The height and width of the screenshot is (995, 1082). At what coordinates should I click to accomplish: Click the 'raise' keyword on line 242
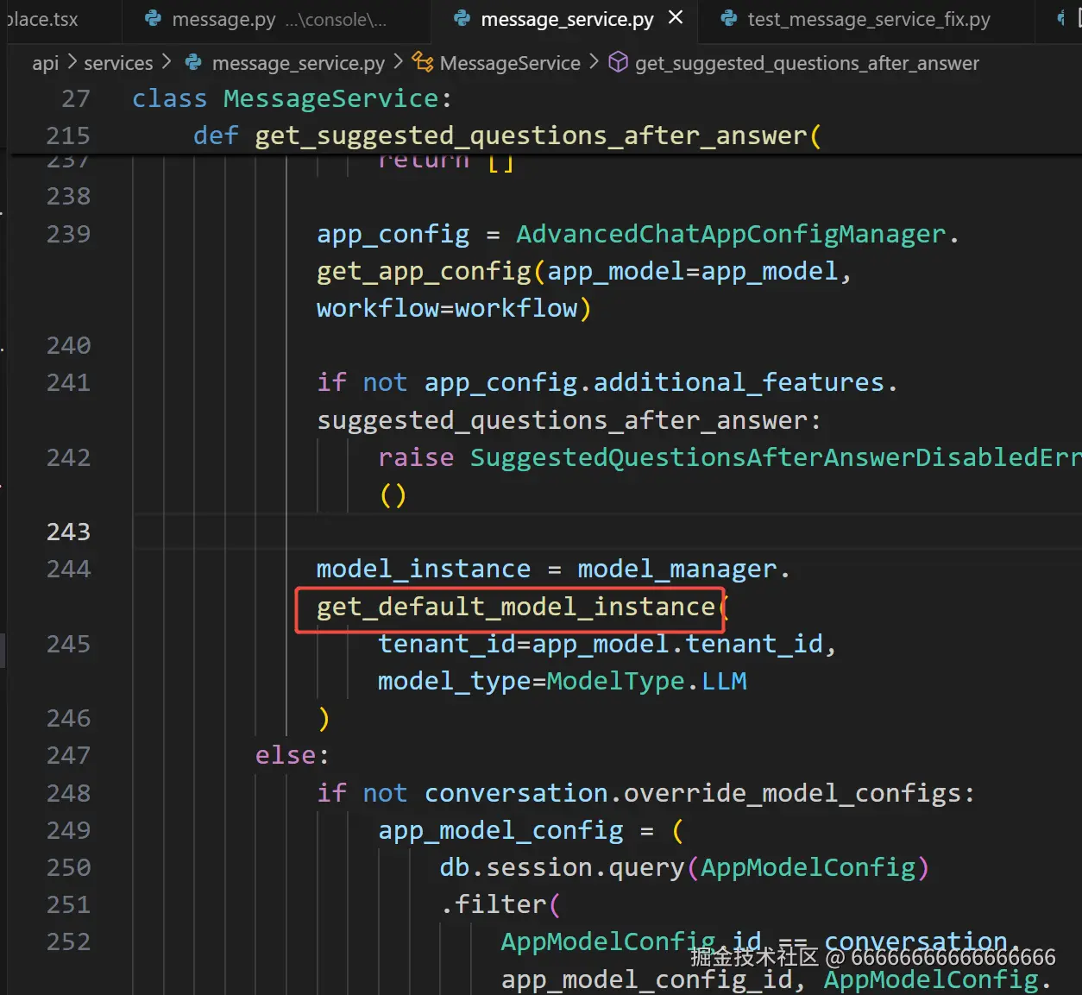[416, 457]
